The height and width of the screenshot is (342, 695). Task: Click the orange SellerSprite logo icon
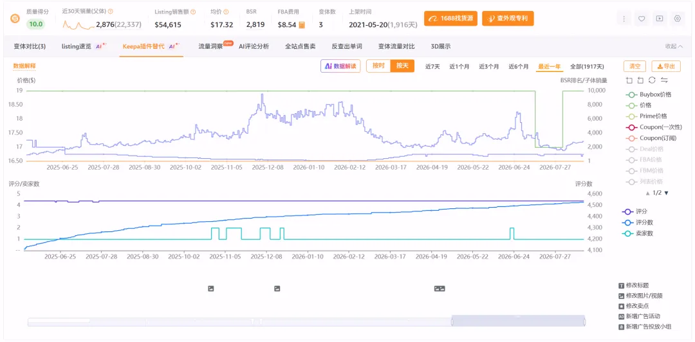pyautogui.click(x=15, y=19)
